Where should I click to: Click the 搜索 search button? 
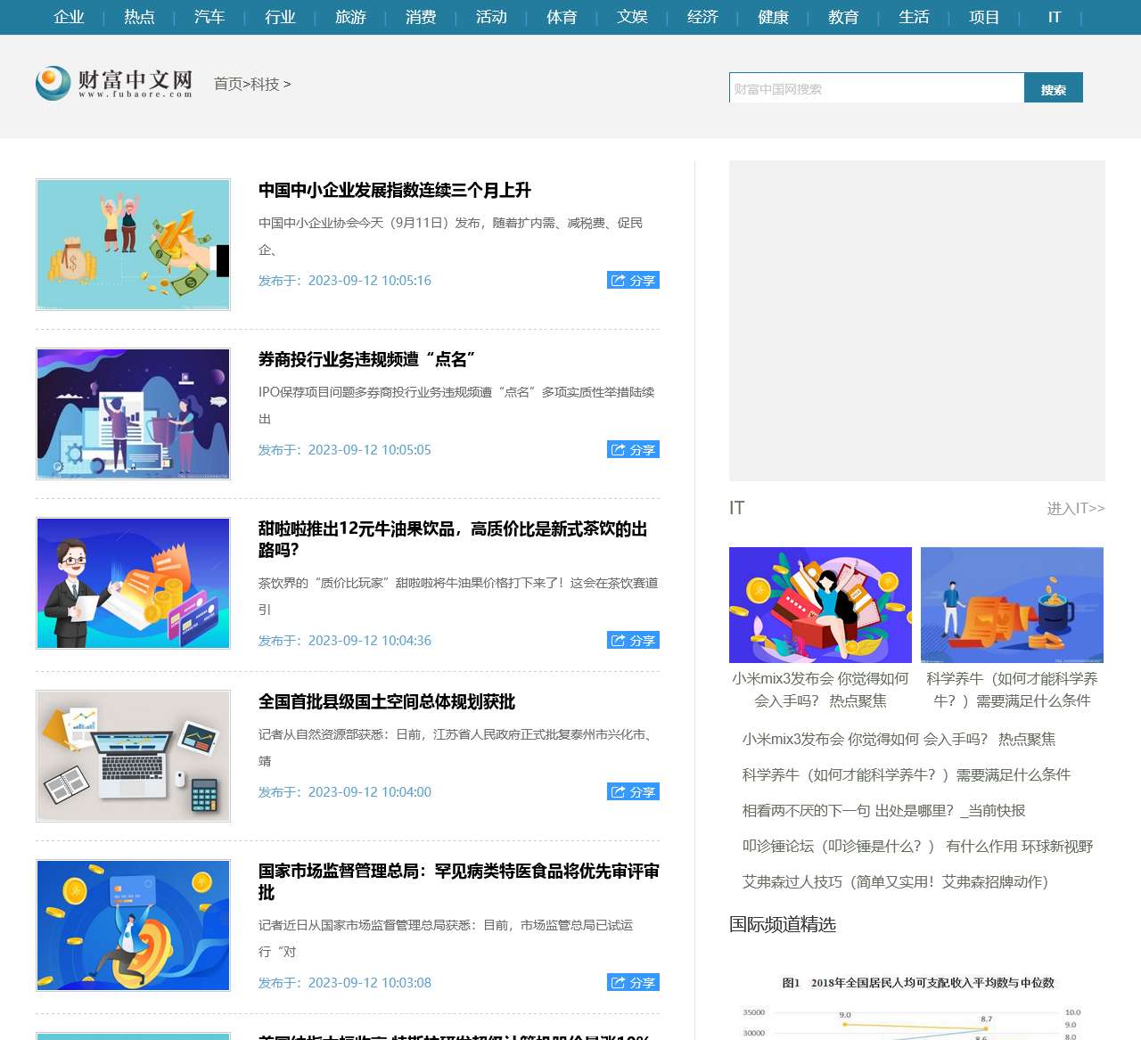[1053, 88]
